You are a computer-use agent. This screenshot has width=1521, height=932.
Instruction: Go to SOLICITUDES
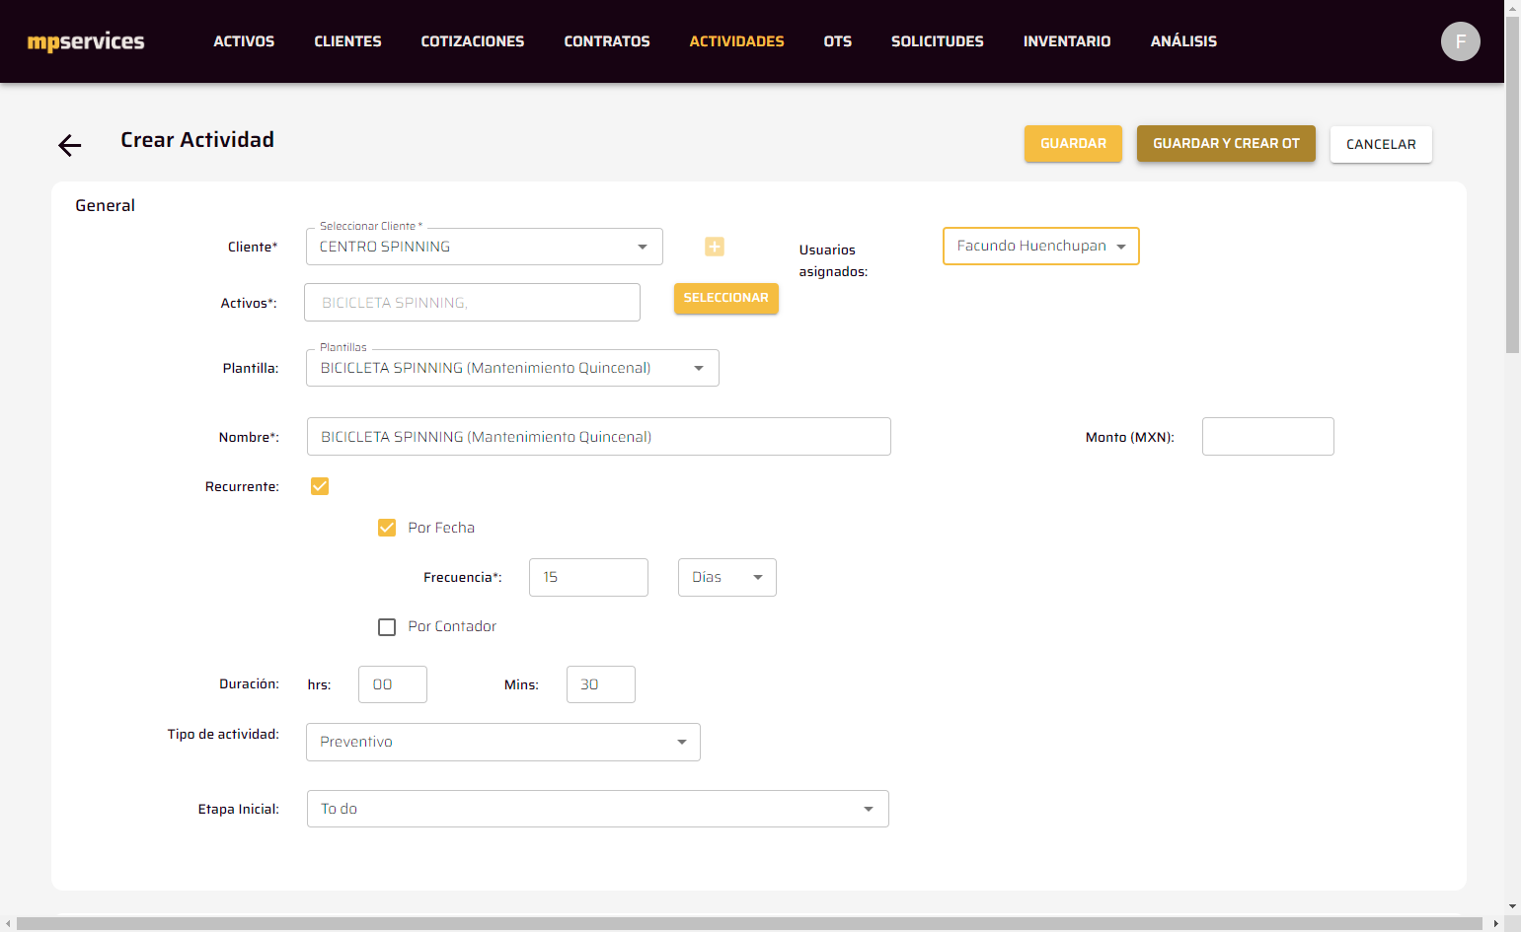pos(938,41)
